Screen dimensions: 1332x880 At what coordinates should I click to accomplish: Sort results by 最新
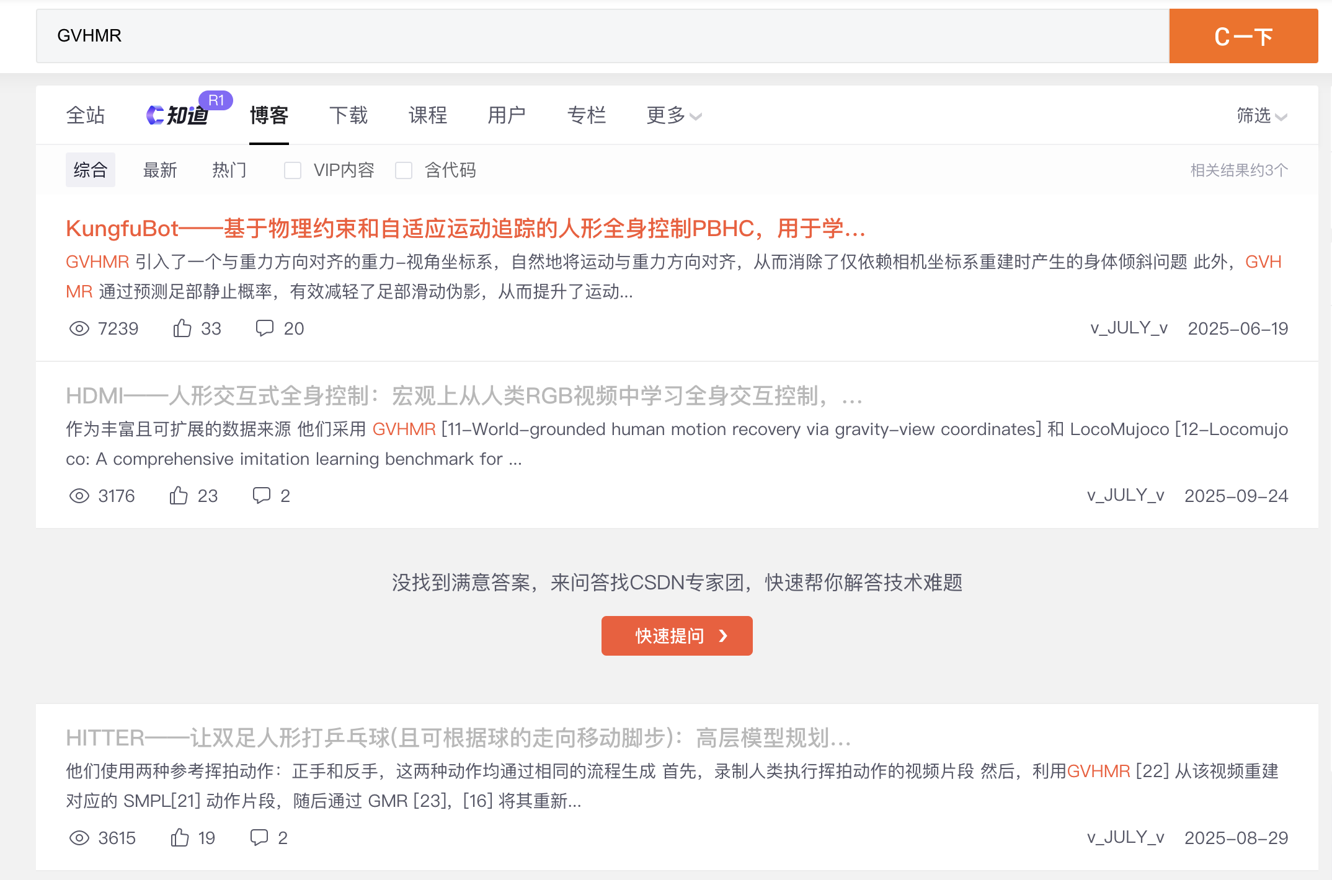coord(160,170)
